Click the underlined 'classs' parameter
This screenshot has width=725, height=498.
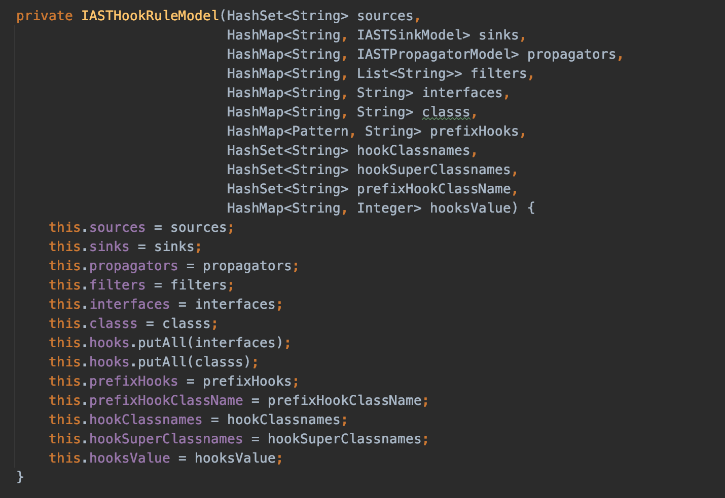click(x=446, y=112)
